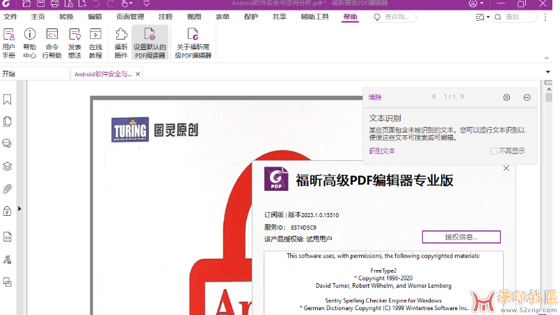
Task: Click the Redo arrow icon
Action: click(x=111, y=3)
